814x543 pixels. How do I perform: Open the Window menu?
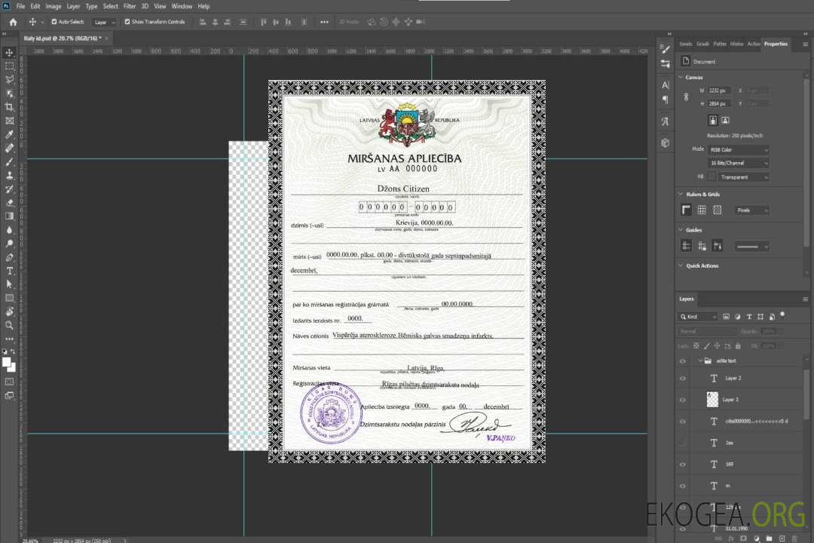pos(182,6)
